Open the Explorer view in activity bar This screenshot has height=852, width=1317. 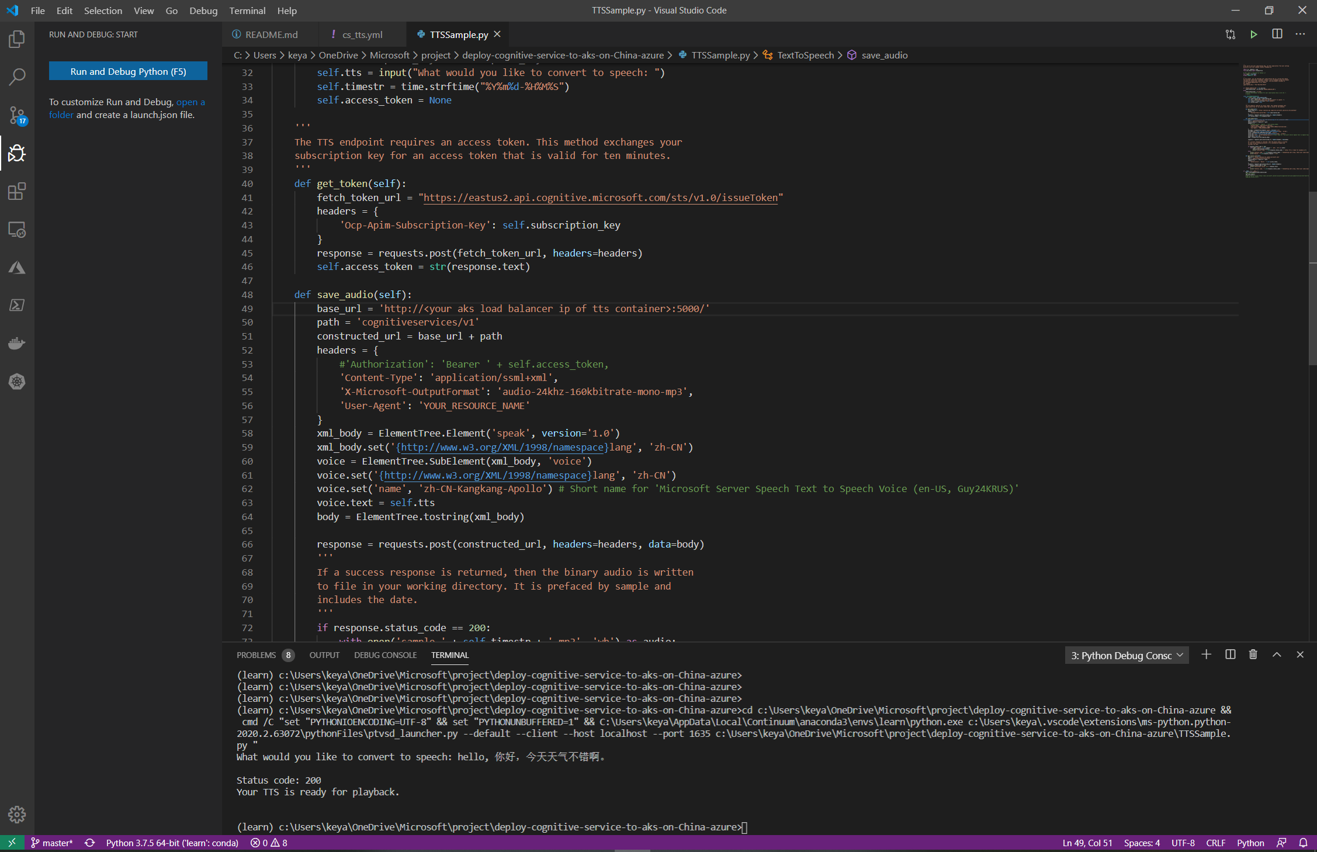pyautogui.click(x=17, y=39)
